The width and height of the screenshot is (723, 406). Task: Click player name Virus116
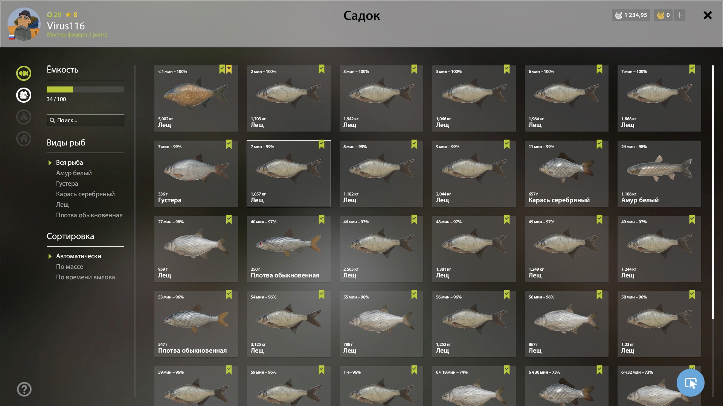point(66,26)
